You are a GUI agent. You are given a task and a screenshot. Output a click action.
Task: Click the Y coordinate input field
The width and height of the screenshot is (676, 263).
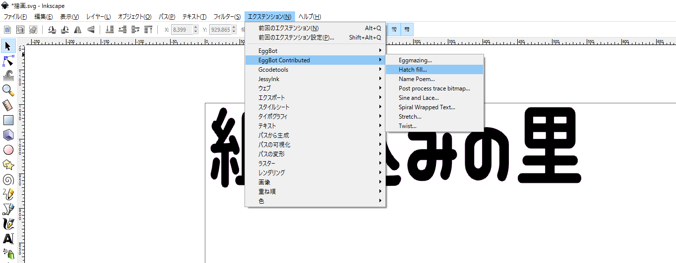point(220,30)
